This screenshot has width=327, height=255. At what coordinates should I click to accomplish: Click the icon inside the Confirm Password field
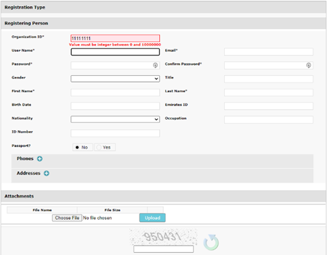click(309, 66)
